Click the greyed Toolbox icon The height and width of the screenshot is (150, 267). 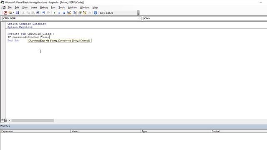(89, 13)
